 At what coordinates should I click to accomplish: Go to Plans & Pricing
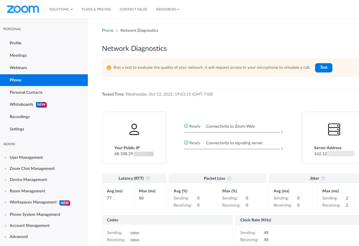coord(96,9)
